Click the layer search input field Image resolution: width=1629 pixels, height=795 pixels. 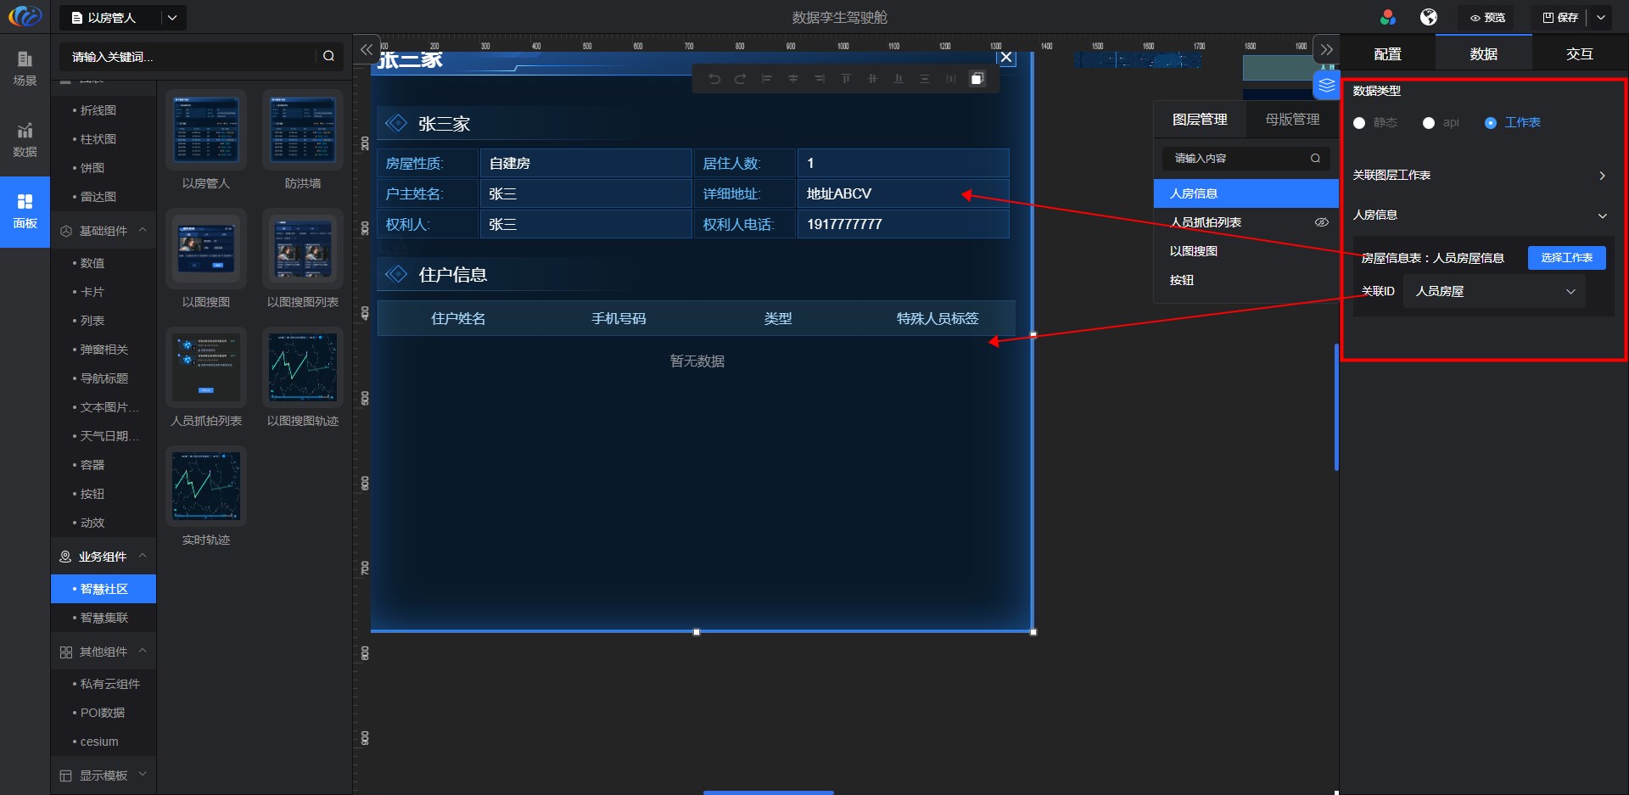[1237, 159]
